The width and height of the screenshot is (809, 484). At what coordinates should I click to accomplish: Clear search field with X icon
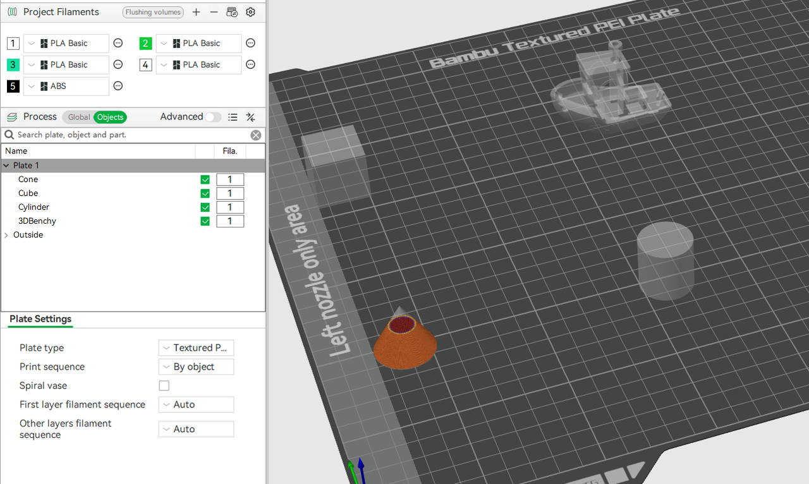click(255, 135)
